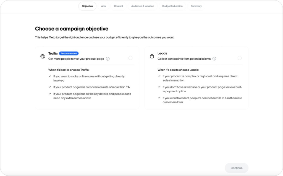Click the checkmark beside the conversion rate tip
The image size is (283, 176).
50,87
